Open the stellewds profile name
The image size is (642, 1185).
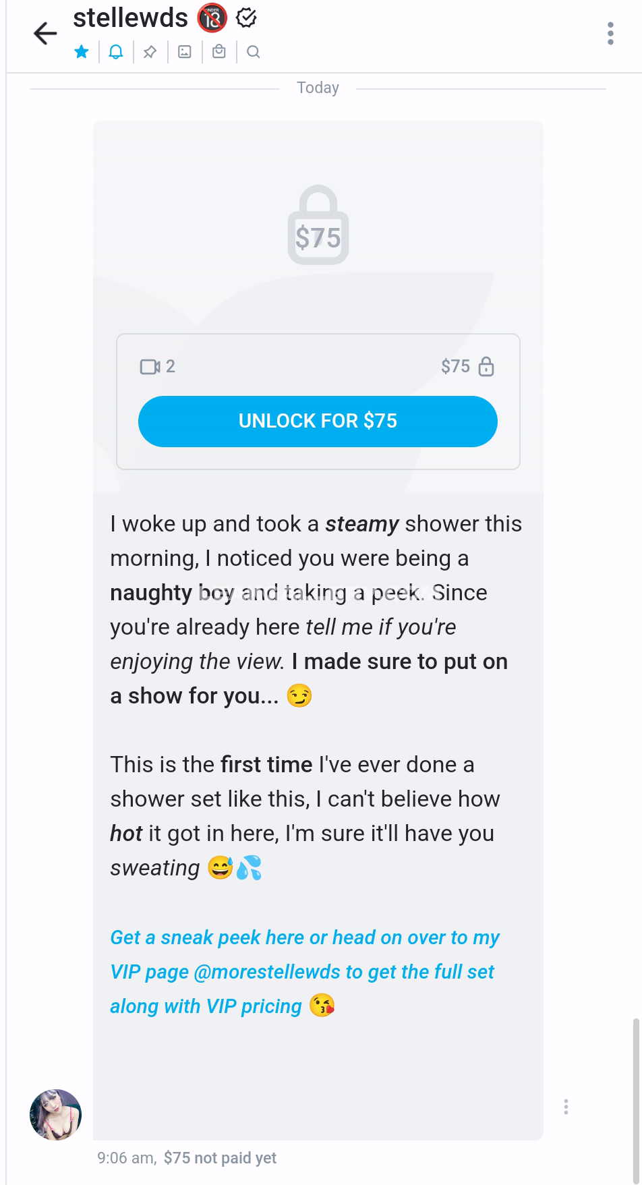click(x=130, y=18)
